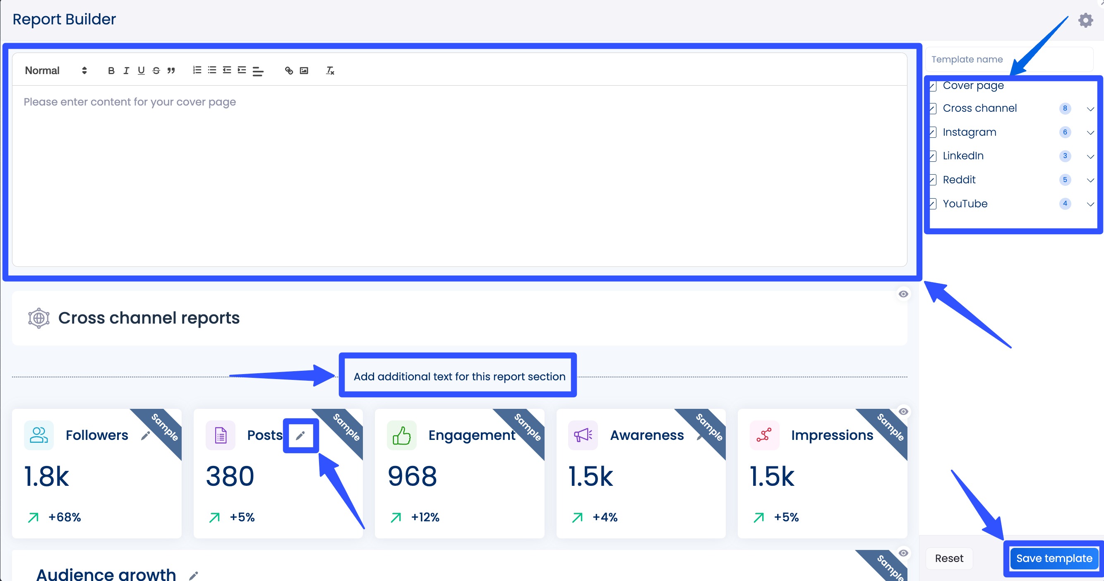Screen dimensions: 1104x581
Task: Edit the Posts widget title
Action: click(300, 436)
